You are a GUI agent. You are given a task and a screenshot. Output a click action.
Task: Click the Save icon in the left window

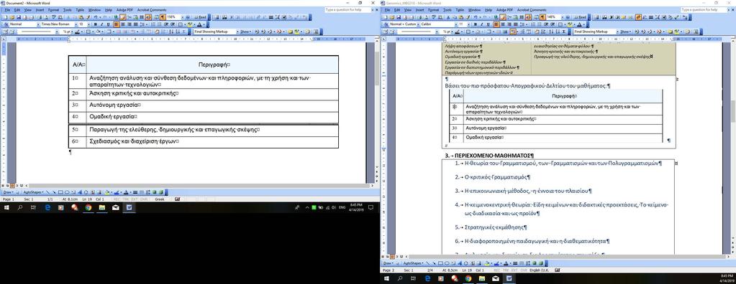point(19,16)
